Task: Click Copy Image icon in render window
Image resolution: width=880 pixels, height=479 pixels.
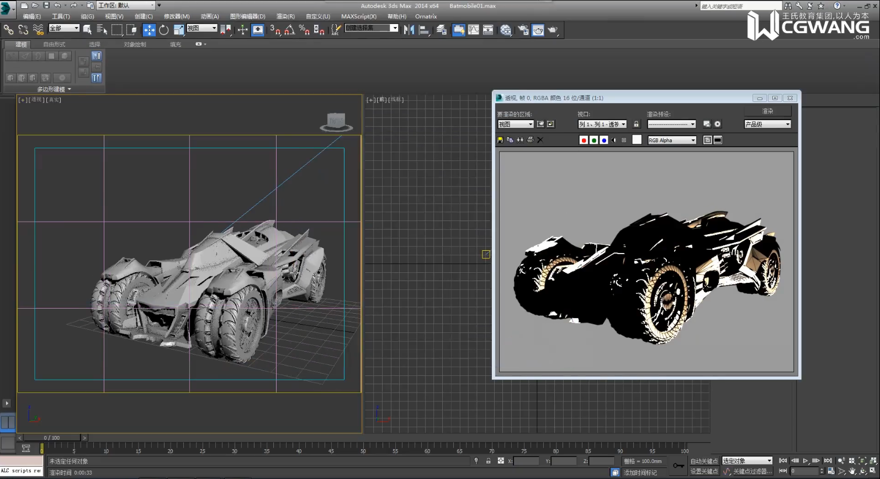Action: tap(510, 140)
